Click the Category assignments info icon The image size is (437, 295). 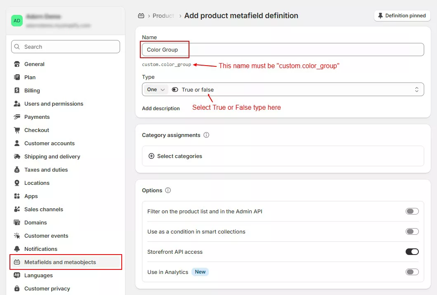tap(206, 135)
